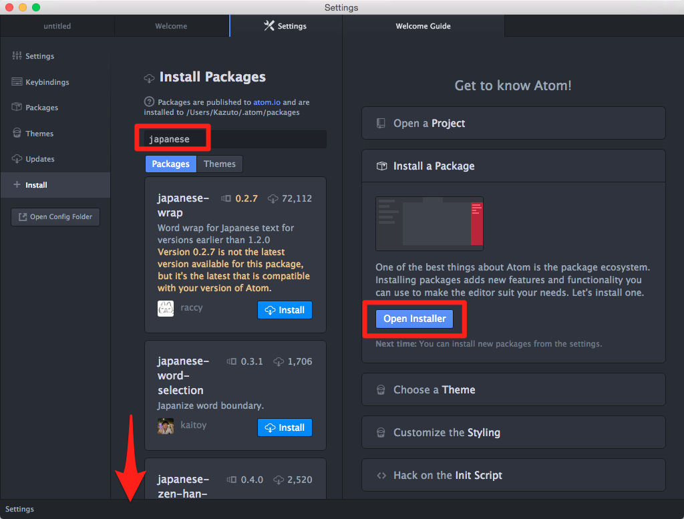Click the cloud icon beside Install Packages heading
This screenshot has height=519, width=684.
tap(149, 79)
